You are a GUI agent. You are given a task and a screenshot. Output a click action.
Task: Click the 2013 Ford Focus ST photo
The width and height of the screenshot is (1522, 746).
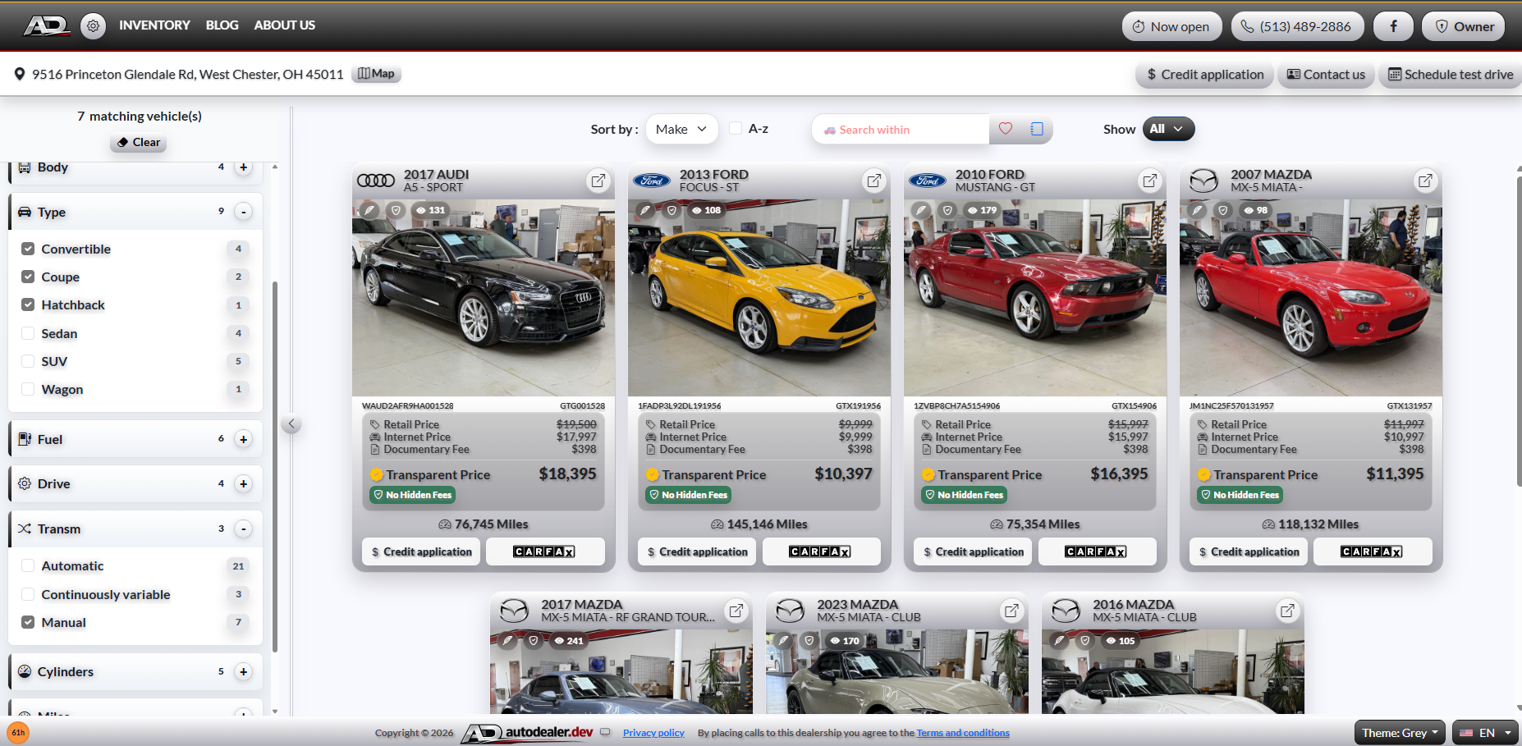pyautogui.click(x=759, y=298)
